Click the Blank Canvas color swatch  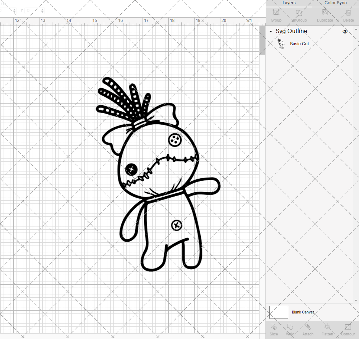279,312
